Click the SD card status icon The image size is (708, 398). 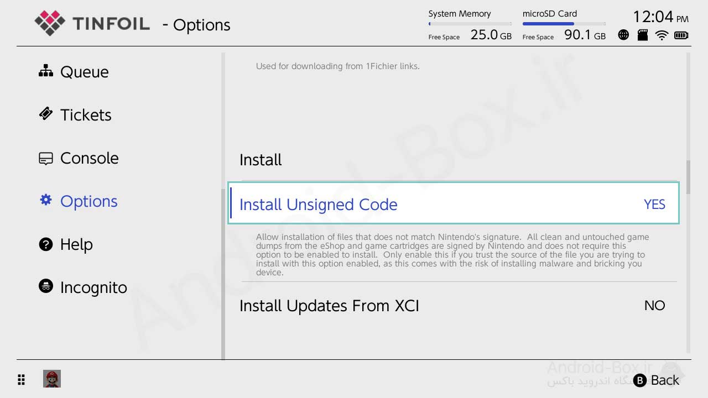642,35
